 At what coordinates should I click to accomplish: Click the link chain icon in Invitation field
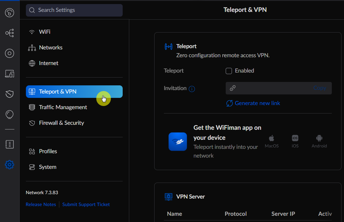(x=233, y=88)
